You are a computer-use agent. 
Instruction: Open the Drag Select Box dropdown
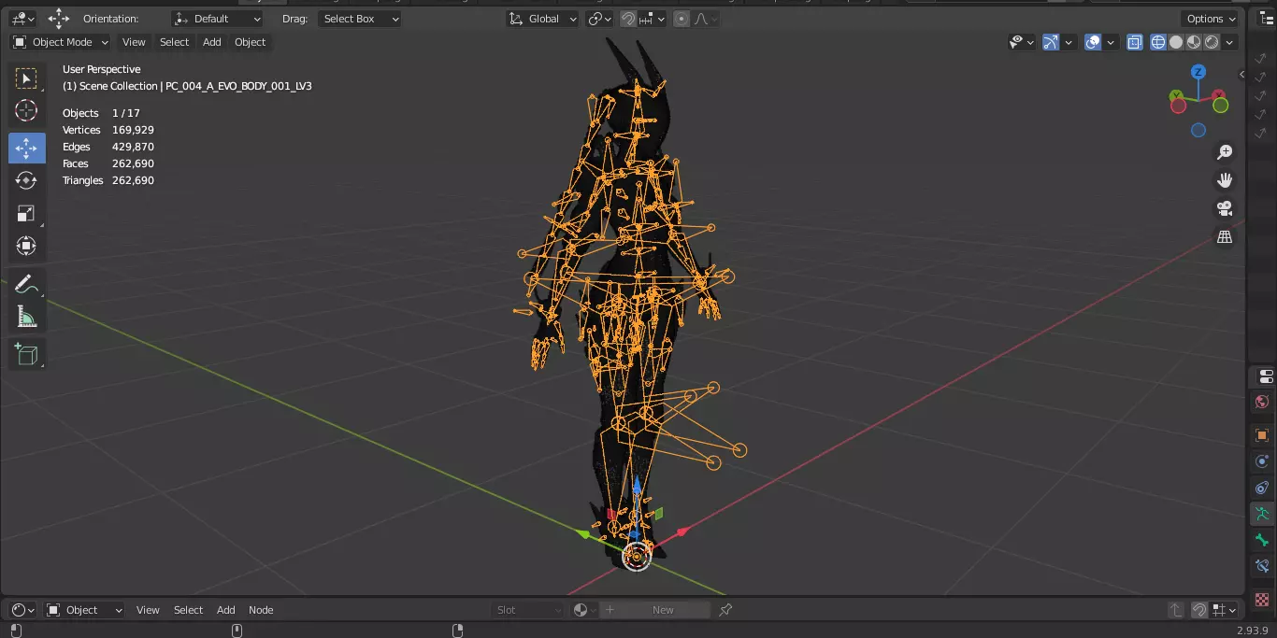click(359, 19)
